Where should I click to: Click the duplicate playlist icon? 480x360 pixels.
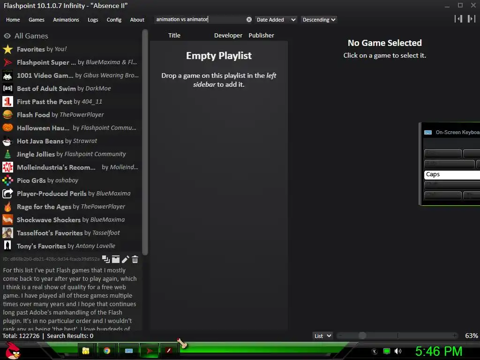[x=106, y=259]
